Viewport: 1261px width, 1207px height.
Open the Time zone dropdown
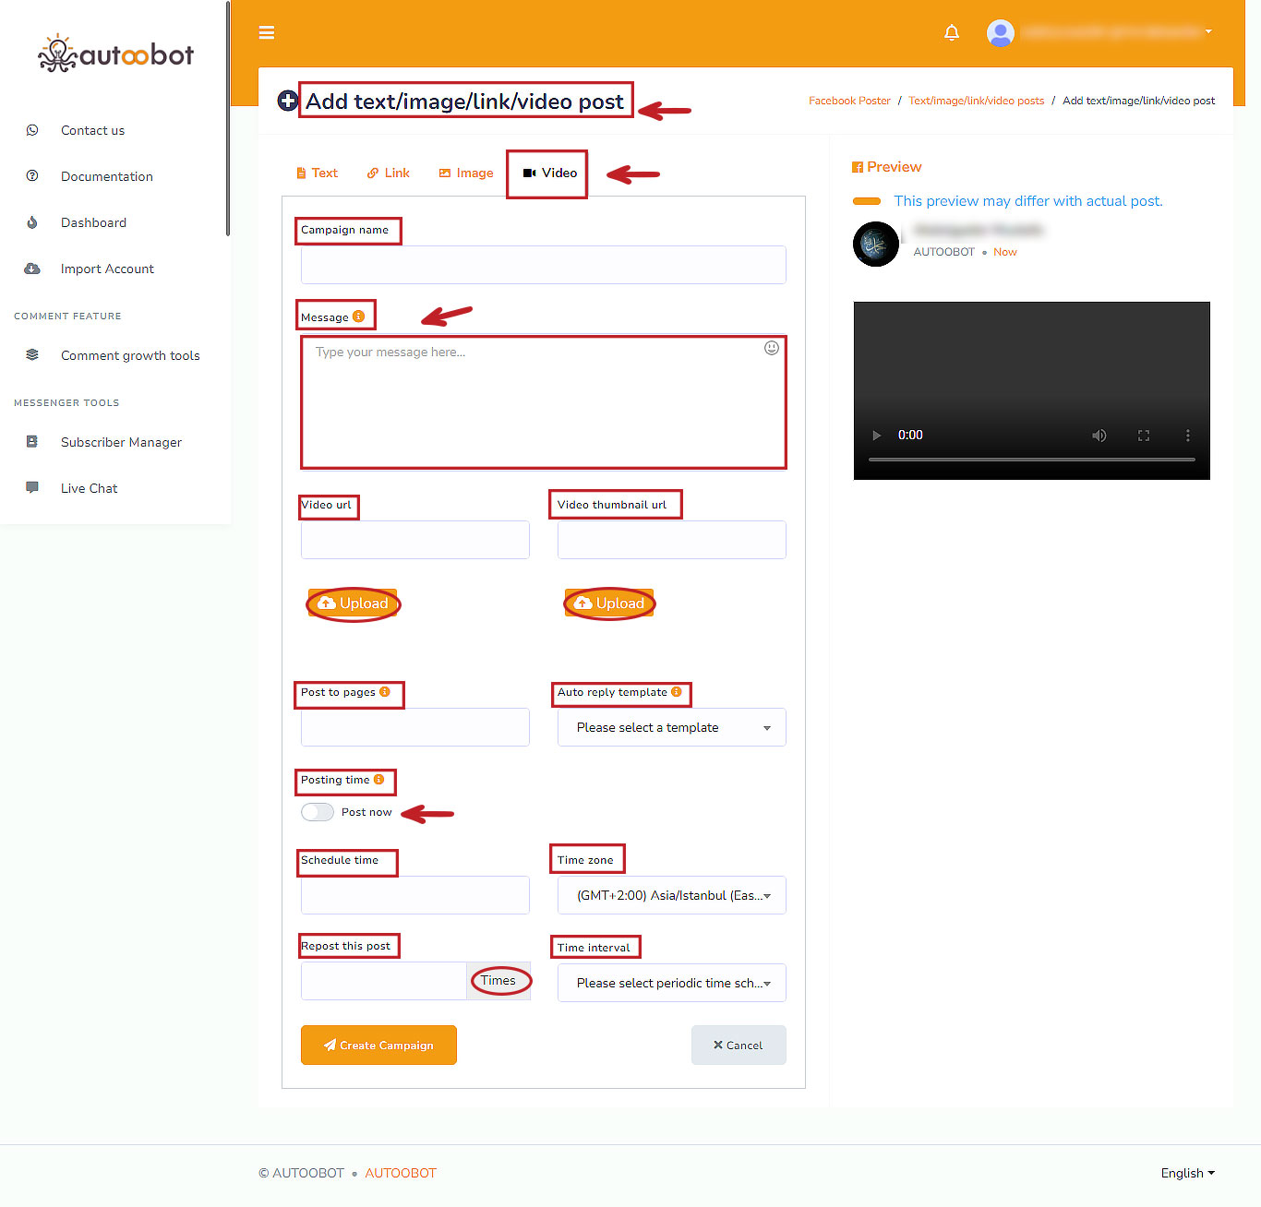[671, 895]
